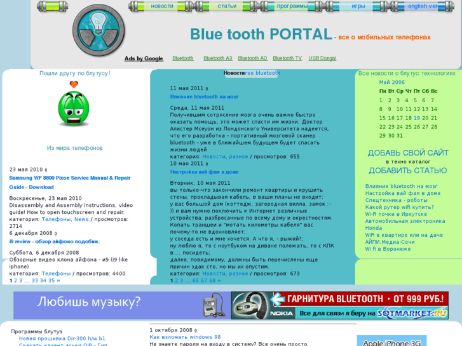Click the Любишь музыку? banner
The image size is (462, 346).
click(121, 305)
